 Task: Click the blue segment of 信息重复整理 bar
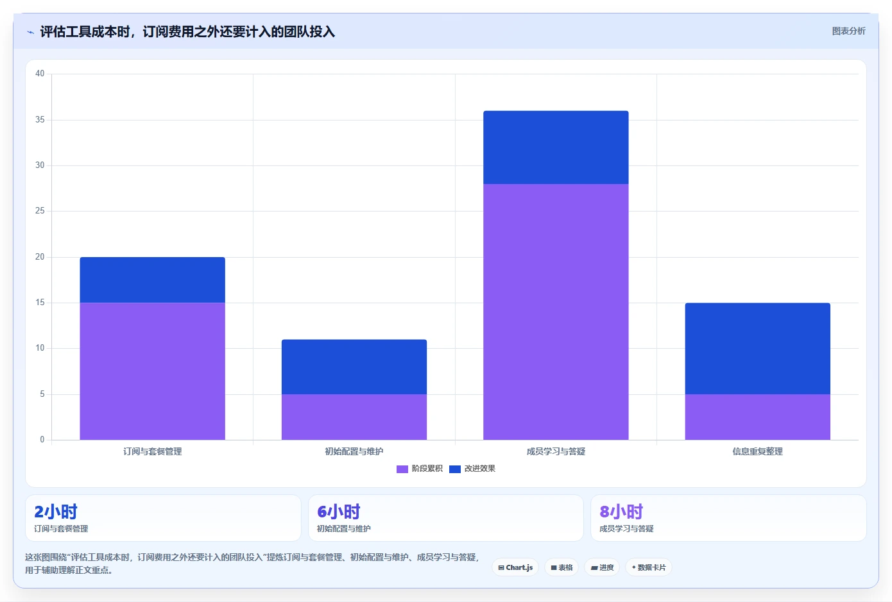[x=758, y=349]
